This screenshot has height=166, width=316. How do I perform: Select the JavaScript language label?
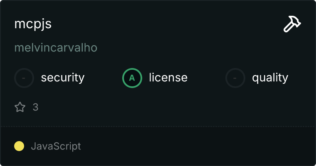[56, 146]
